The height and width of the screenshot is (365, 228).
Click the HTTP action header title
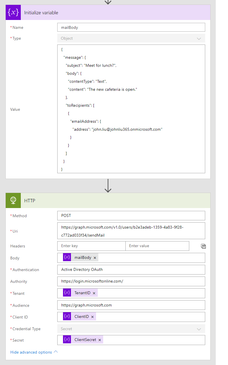(30, 201)
